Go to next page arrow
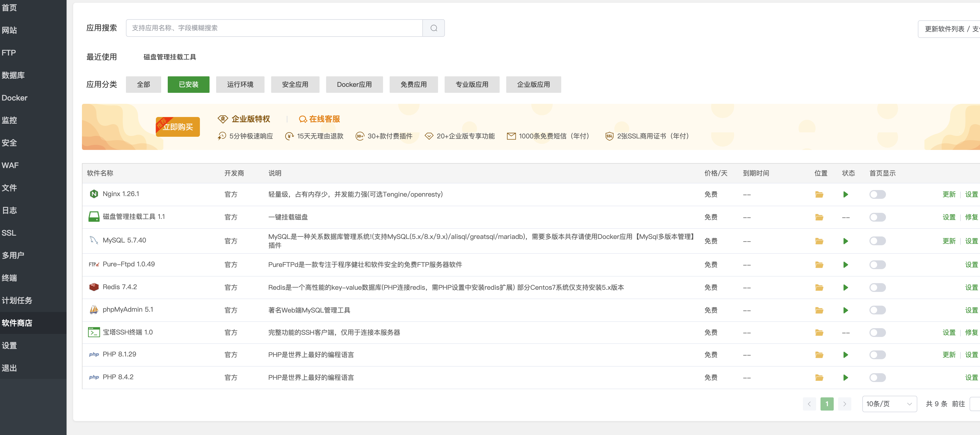The width and height of the screenshot is (980, 435). (x=844, y=404)
